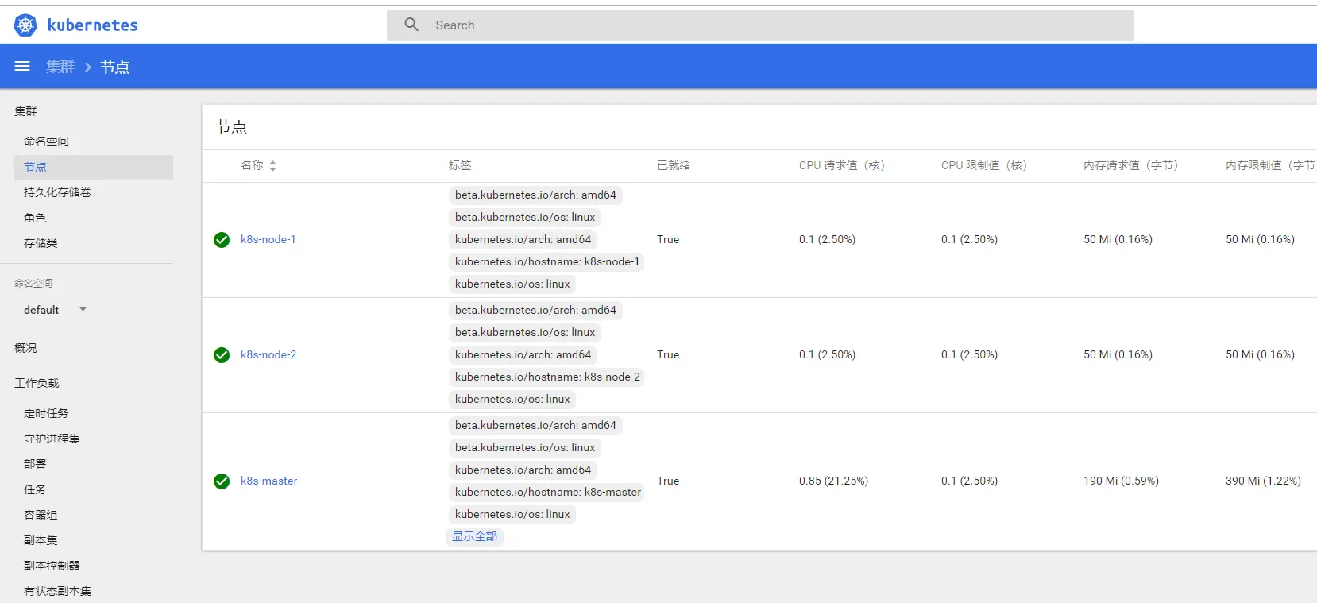
Task: Click the kubernetes.io/hostname: k8s-master label chip
Action: (x=548, y=492)
